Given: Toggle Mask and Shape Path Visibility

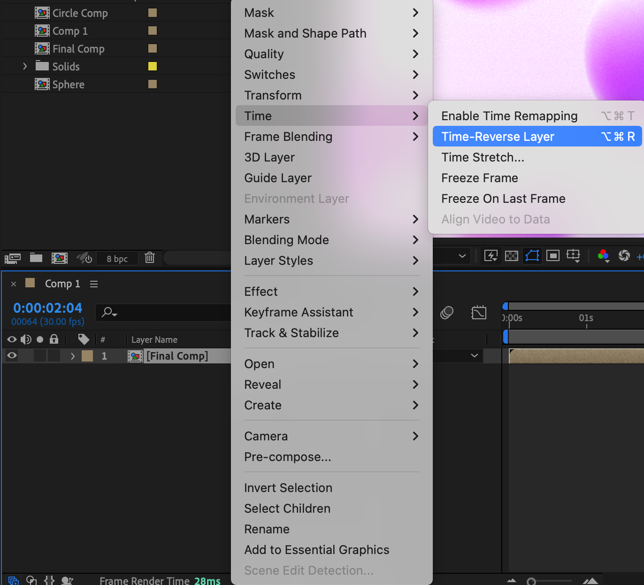Looking at the screenshot, I should click(532, 256).
